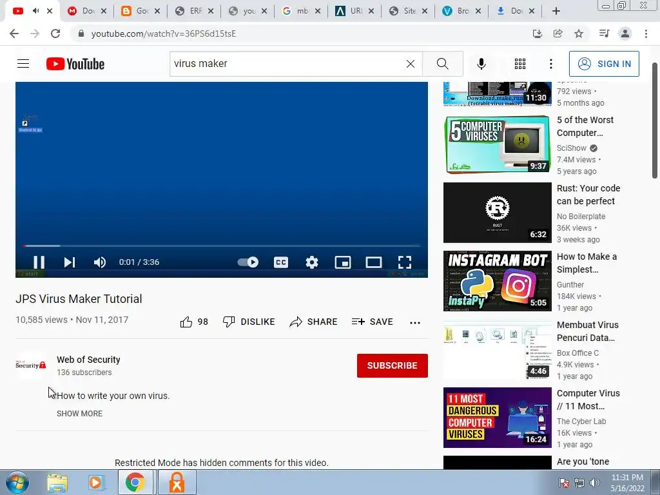
Task: Open the Chrome three-dot menu
Action: pos(646,34)
